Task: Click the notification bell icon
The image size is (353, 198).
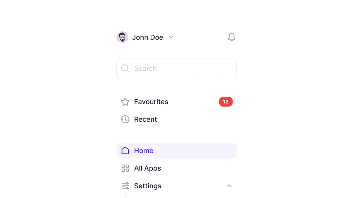Action: (232, 37)
